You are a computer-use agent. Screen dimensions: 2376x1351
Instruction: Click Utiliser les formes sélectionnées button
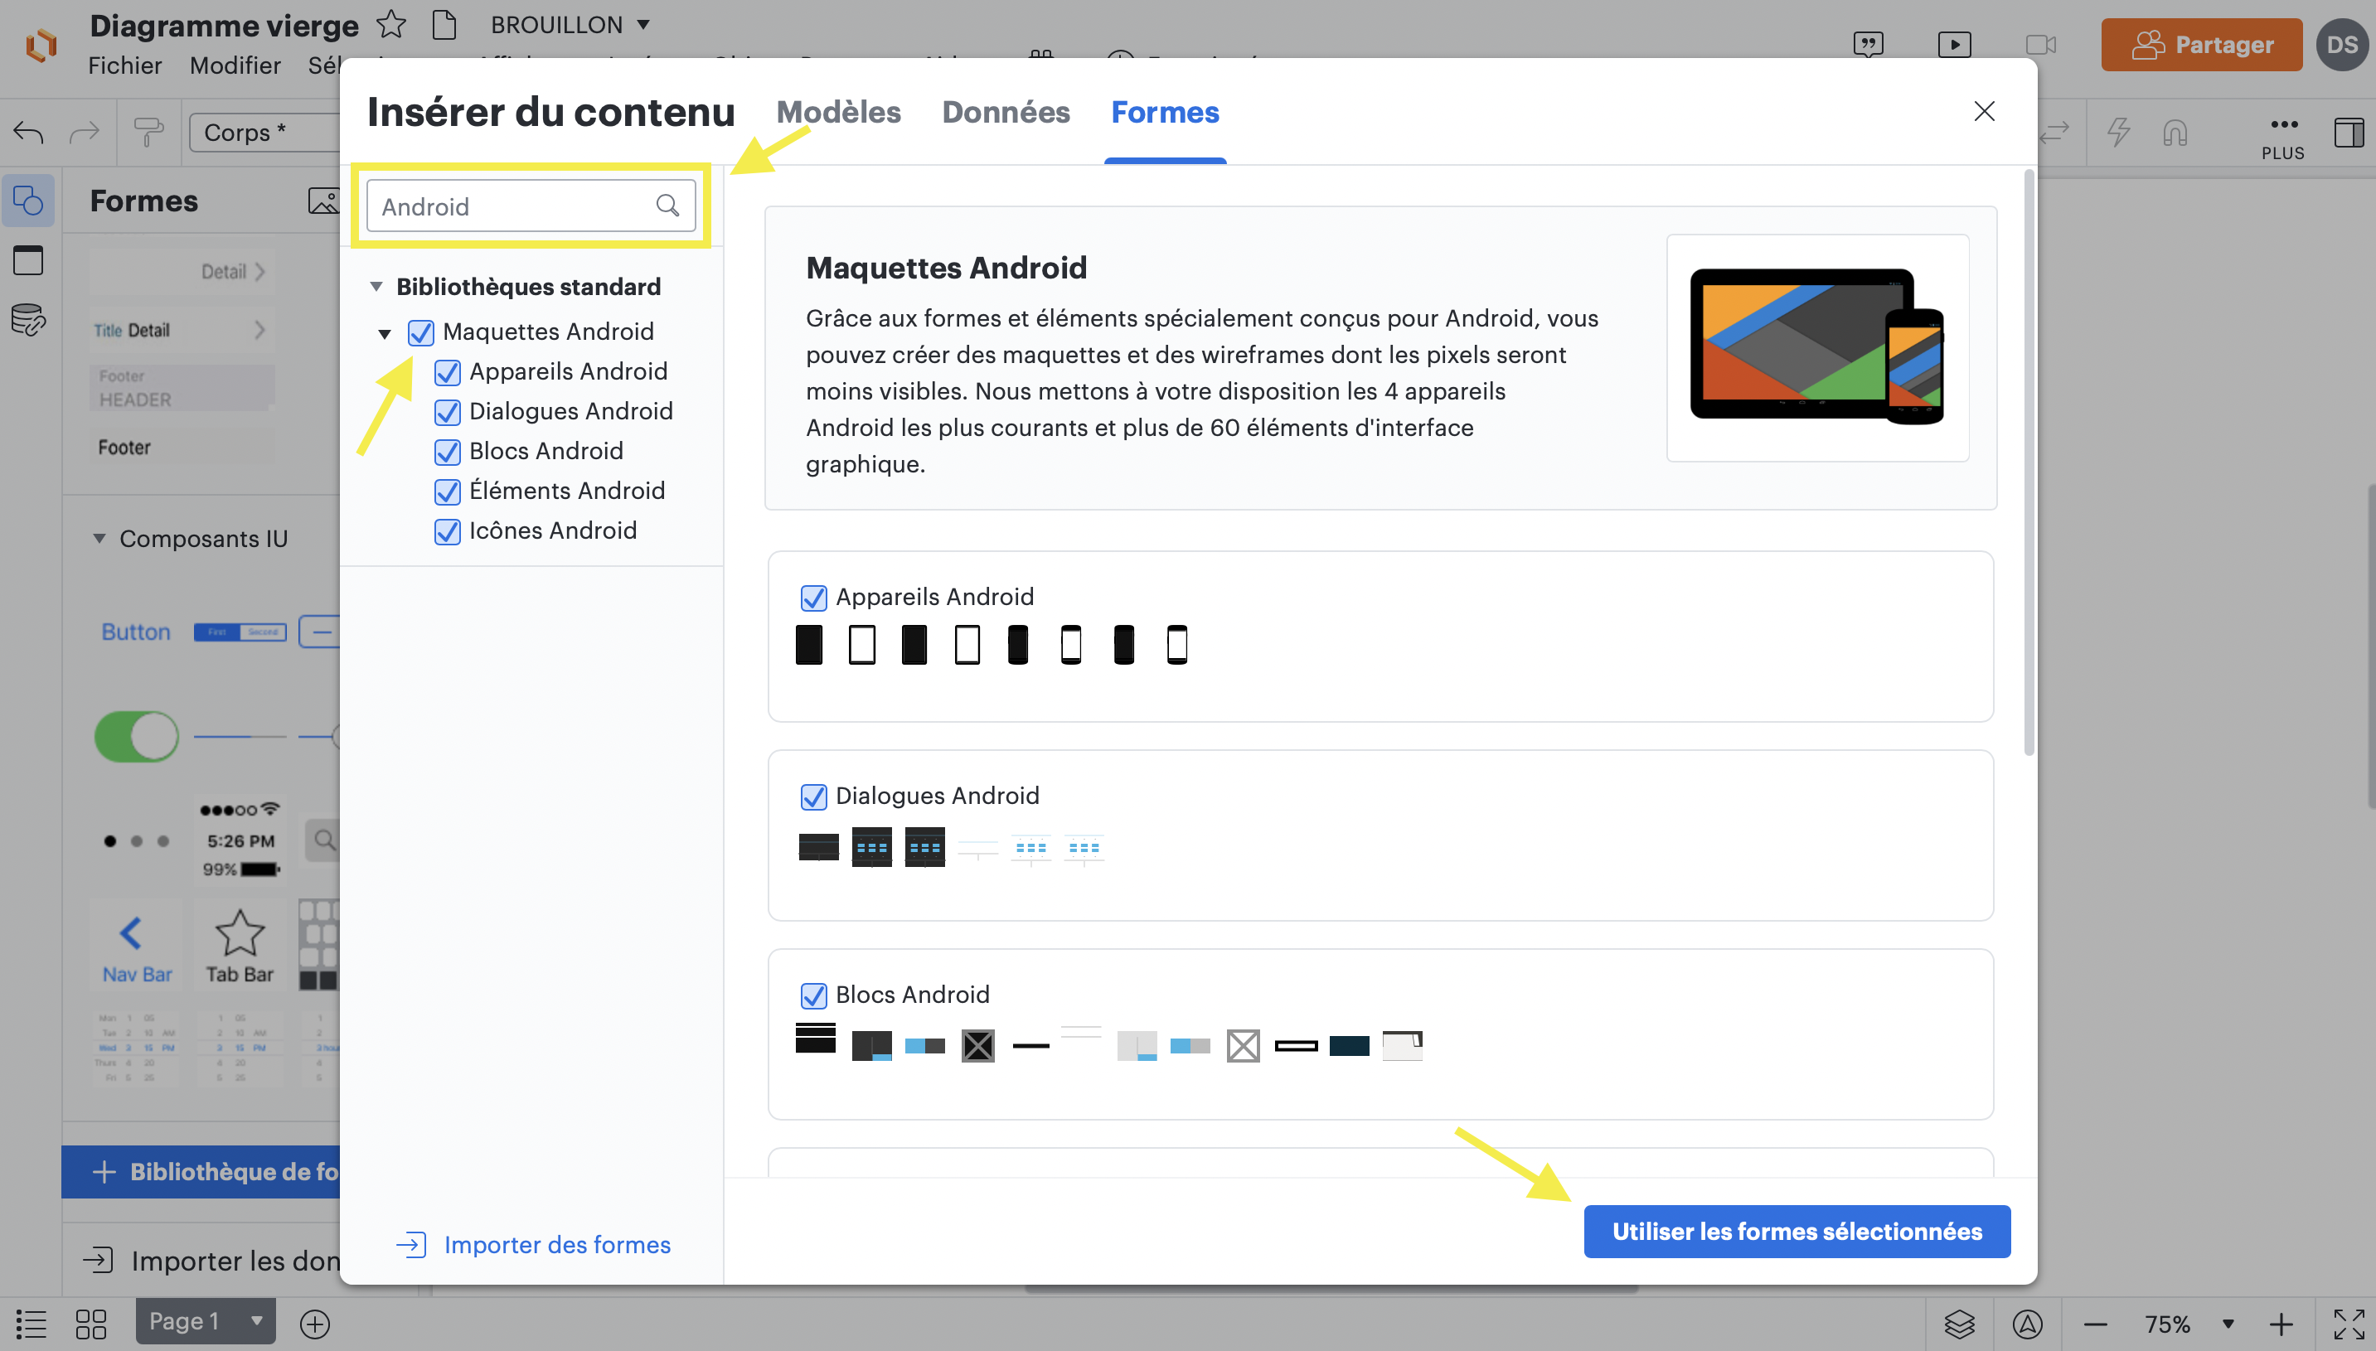click(x=1797, y=1232)
